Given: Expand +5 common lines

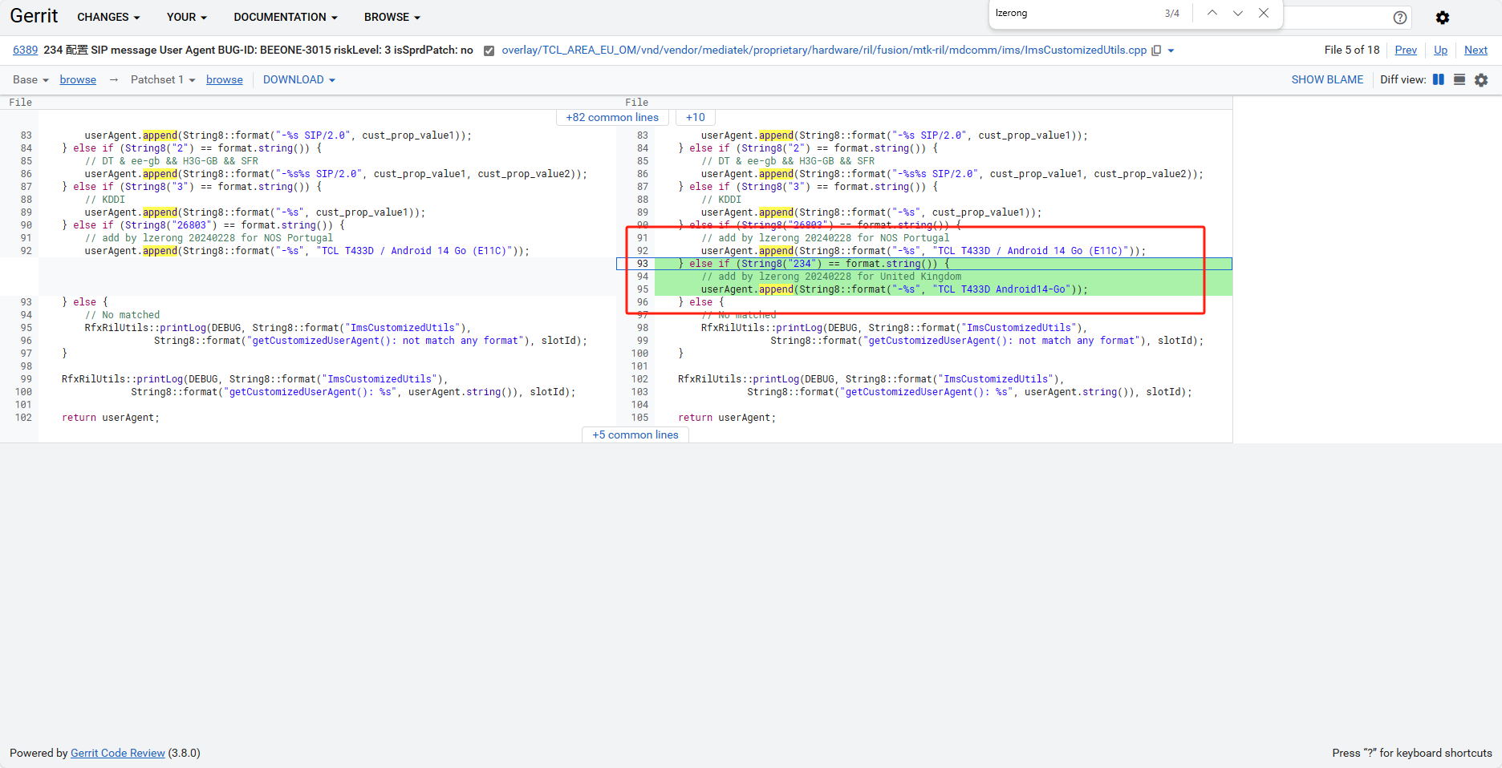Looking at the screenshot, I should [635, 435].
